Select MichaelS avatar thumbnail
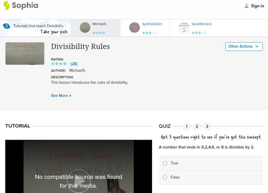Viewport: 268px width, 193px height. point(85,27)
